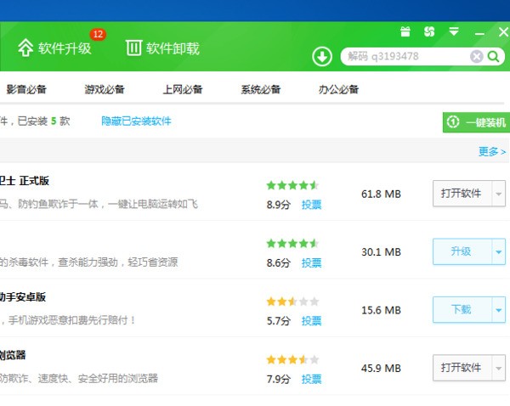The height and width of the screenshot is (406, 510).
Task: Click the magnifier search icon
Action: (493, 57)
